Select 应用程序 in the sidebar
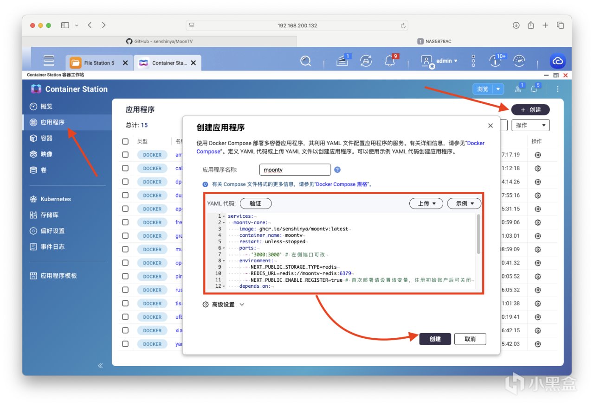The image size is (594, 405). [67, 122]
